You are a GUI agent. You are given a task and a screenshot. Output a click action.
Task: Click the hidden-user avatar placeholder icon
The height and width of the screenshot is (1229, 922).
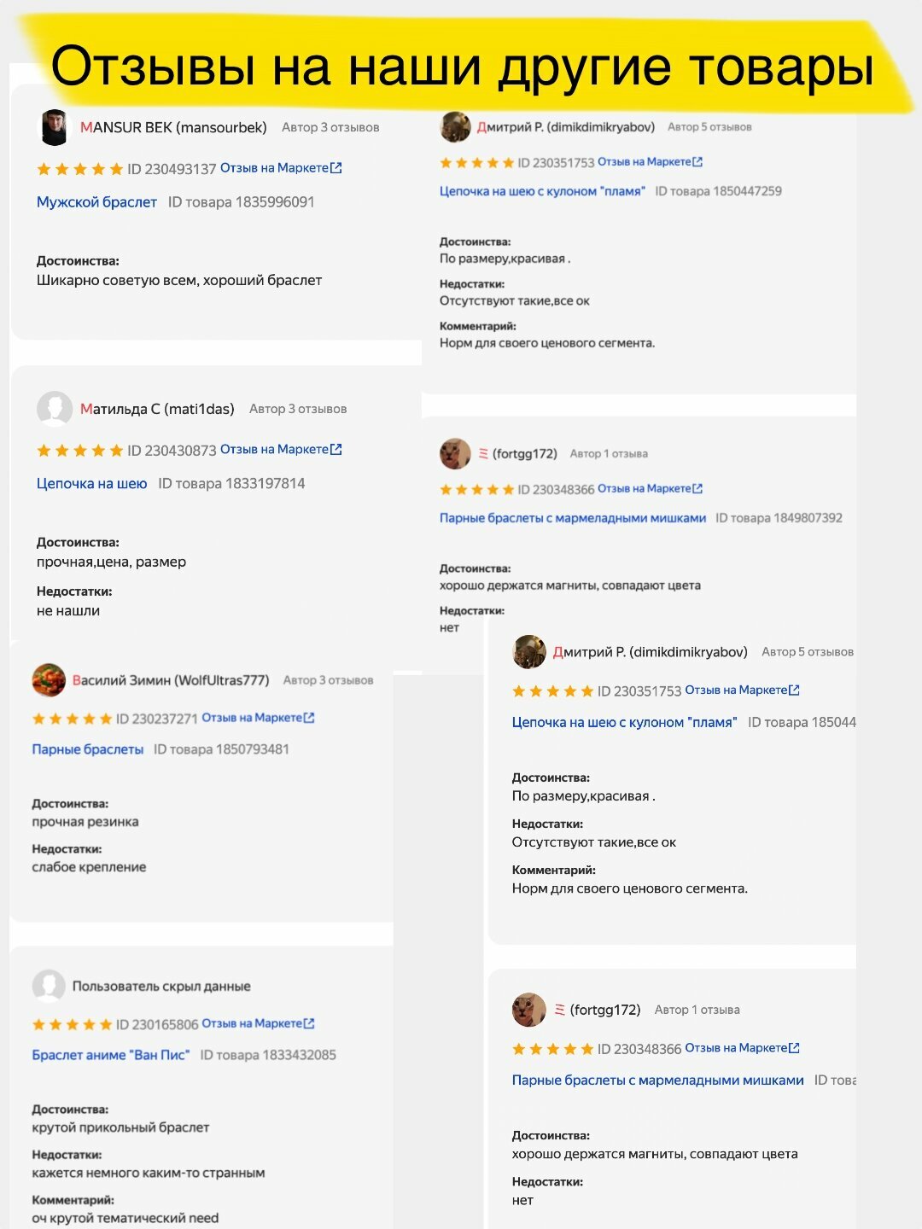tap(49, 986)
